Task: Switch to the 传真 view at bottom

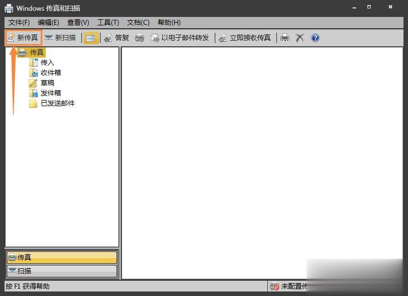Action: pyautogui.click(x=62, y=258)
